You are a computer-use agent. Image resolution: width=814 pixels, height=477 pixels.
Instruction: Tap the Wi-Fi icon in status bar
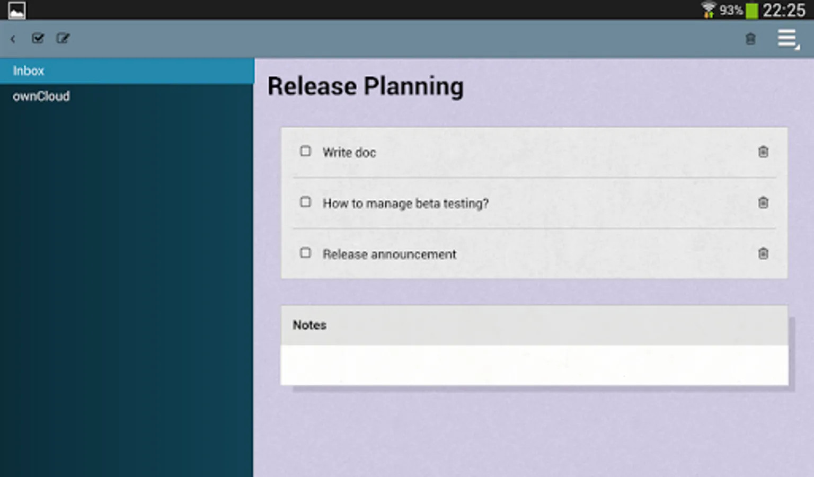(709, 10)
